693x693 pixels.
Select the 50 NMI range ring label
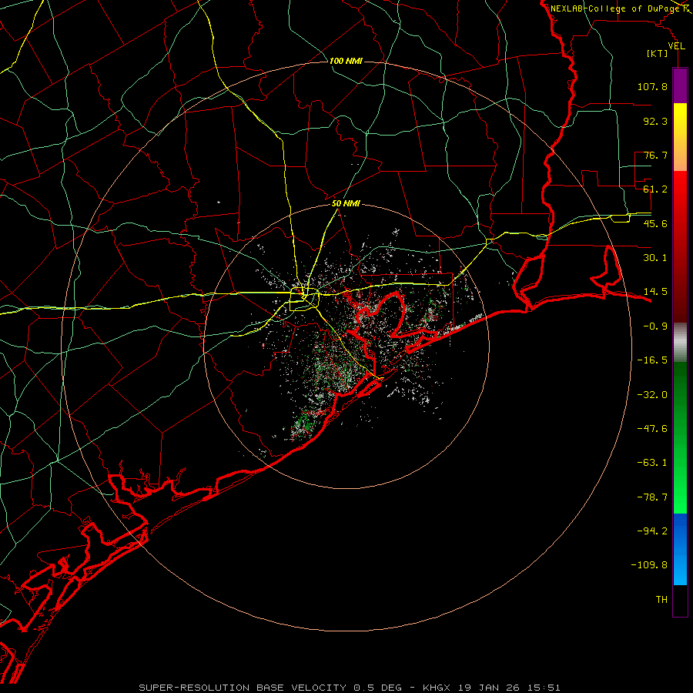point(346,204)
